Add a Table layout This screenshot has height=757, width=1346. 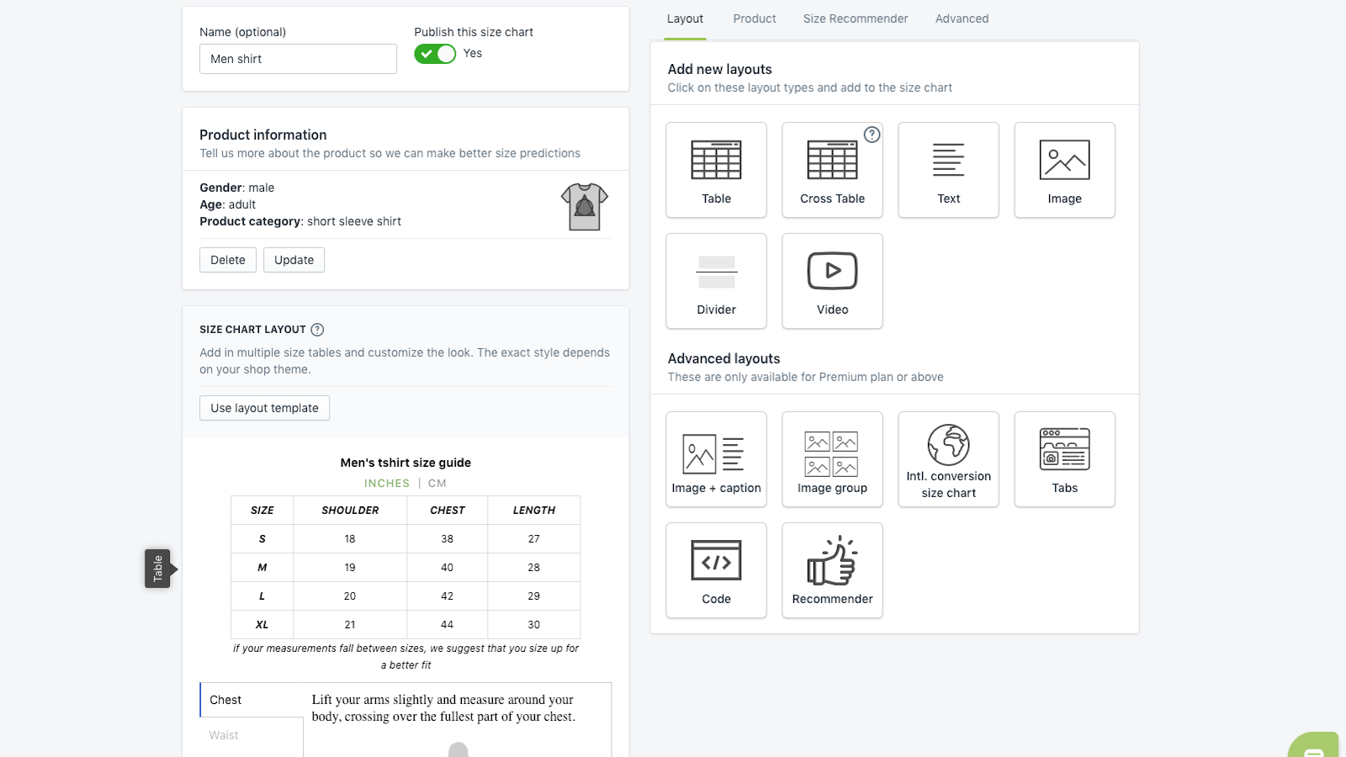click(716, 170)
